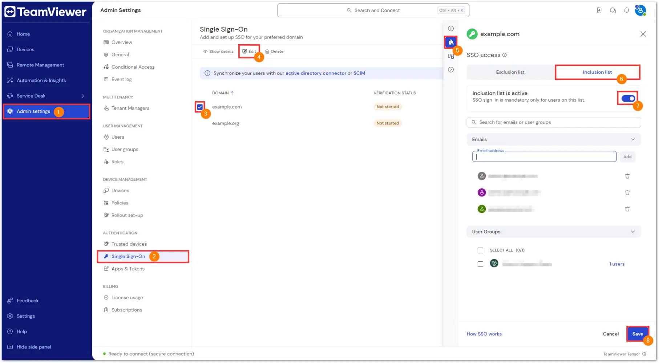The width and height of the screenshot is (659, 363).
Task: Focus the Search and Connect field
Action: coord(373,10)
